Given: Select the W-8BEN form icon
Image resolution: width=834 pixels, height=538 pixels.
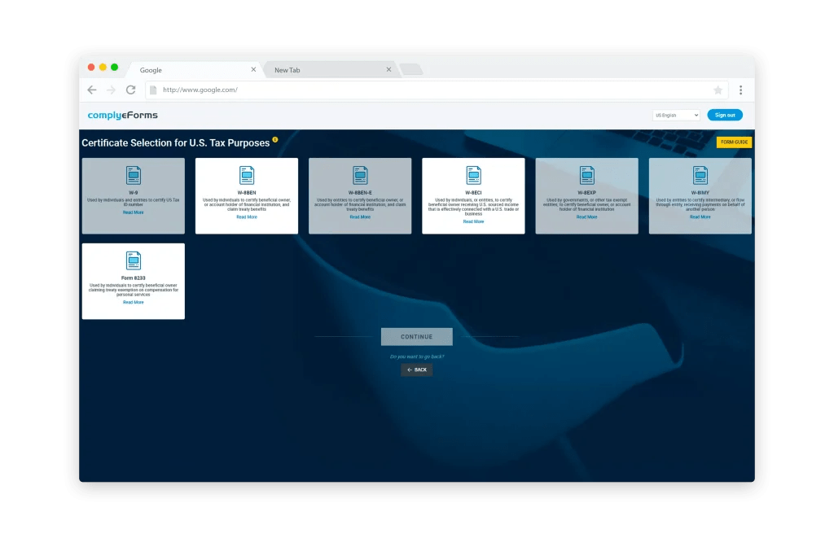Looking at the screenshot, I should pyautogui.click(x=246, y=174).
